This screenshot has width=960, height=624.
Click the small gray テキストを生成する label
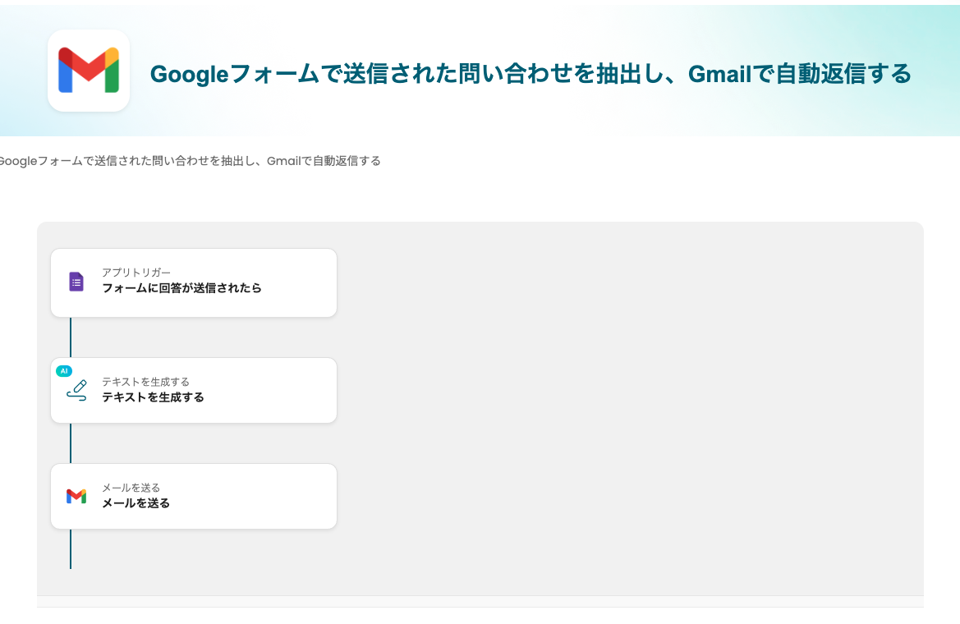point(145,382)
